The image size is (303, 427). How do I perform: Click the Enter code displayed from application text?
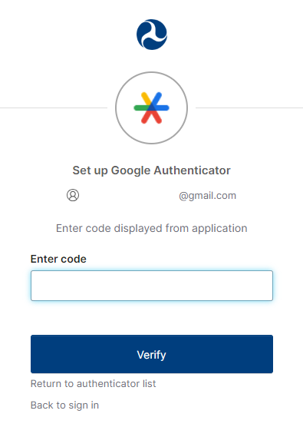[x=152, y=229]
